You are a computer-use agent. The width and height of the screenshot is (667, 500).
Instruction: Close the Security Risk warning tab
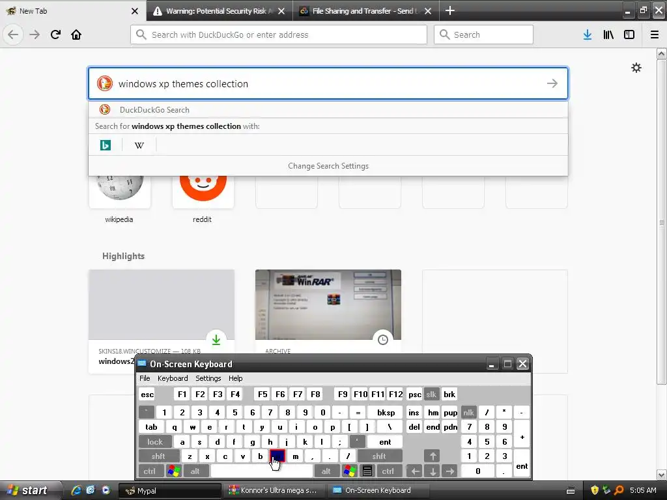(x=281, y=11)
